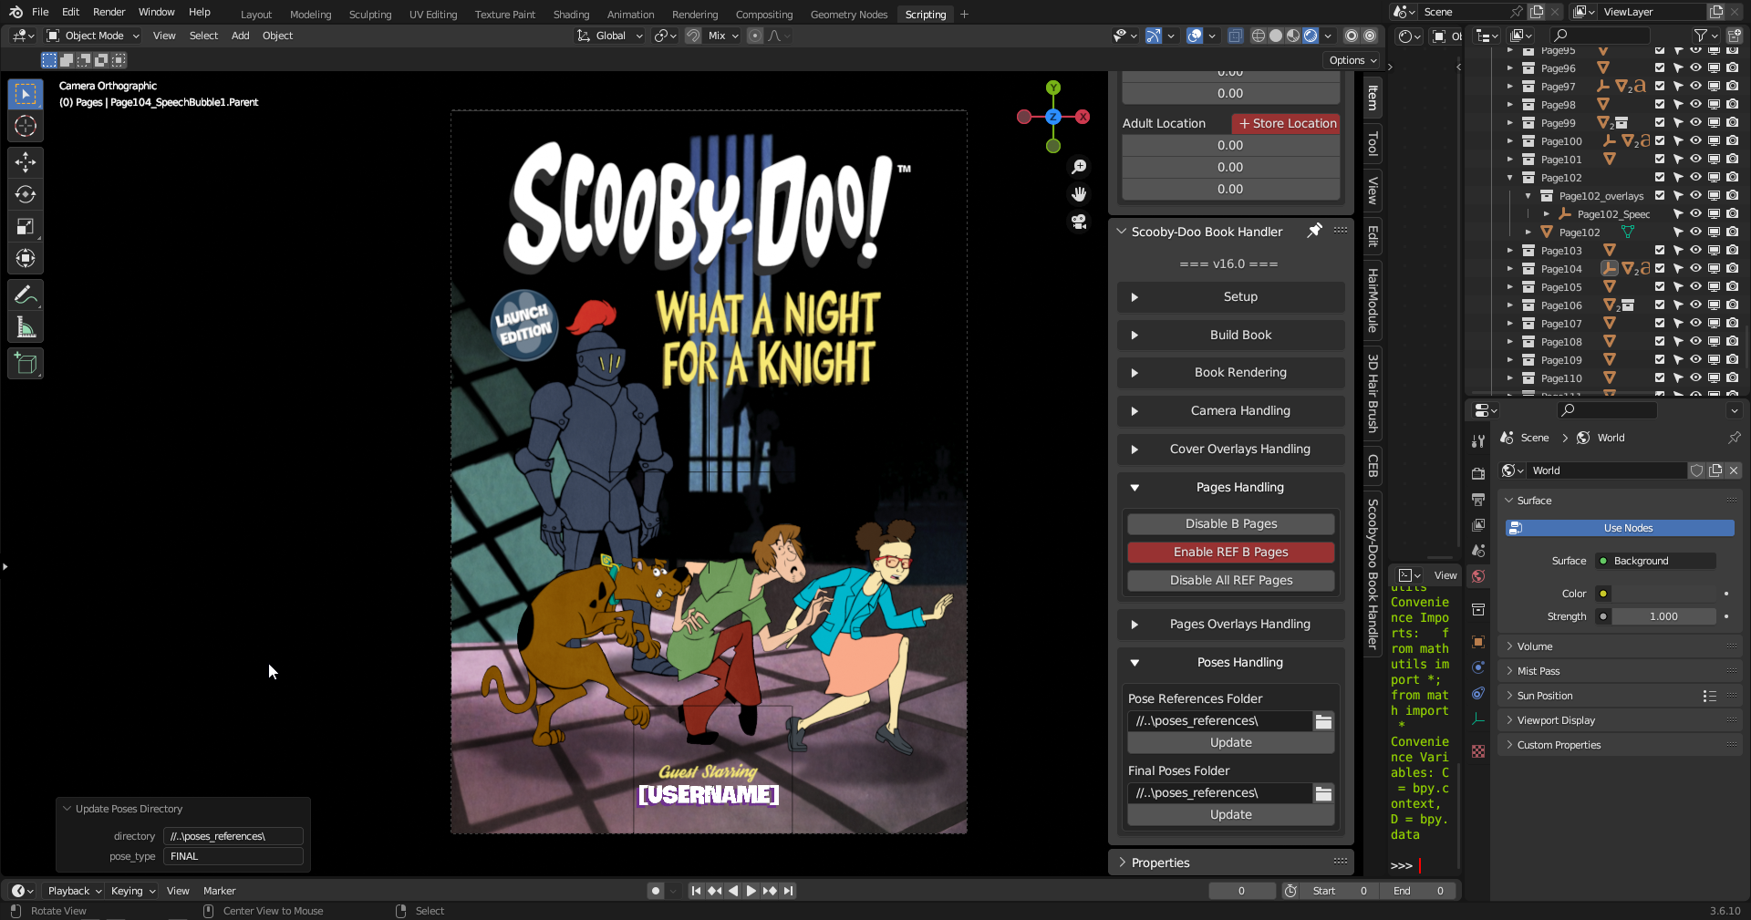Open the File menu

click(40, 12)
